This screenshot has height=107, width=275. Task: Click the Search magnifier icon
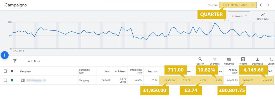pyautogui.click(x=200, y=59)
